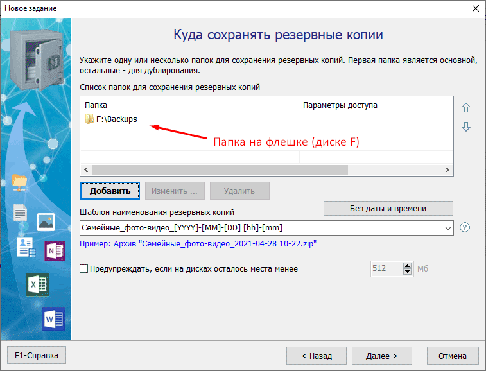
Task: Open the naming template help icon
Action: tap(465, 227)
